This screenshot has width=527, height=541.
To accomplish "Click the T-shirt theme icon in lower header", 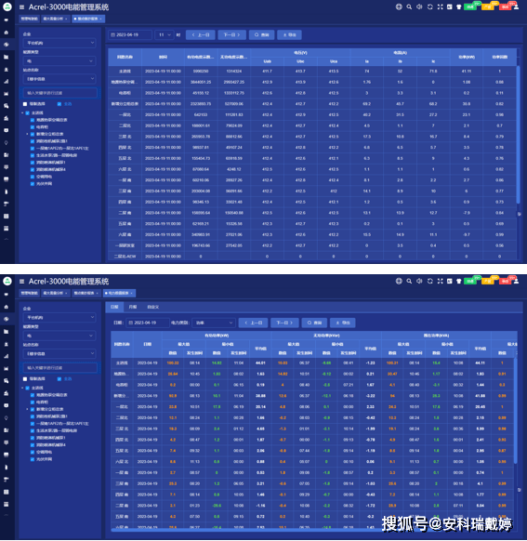I will [x=459, y=281].
